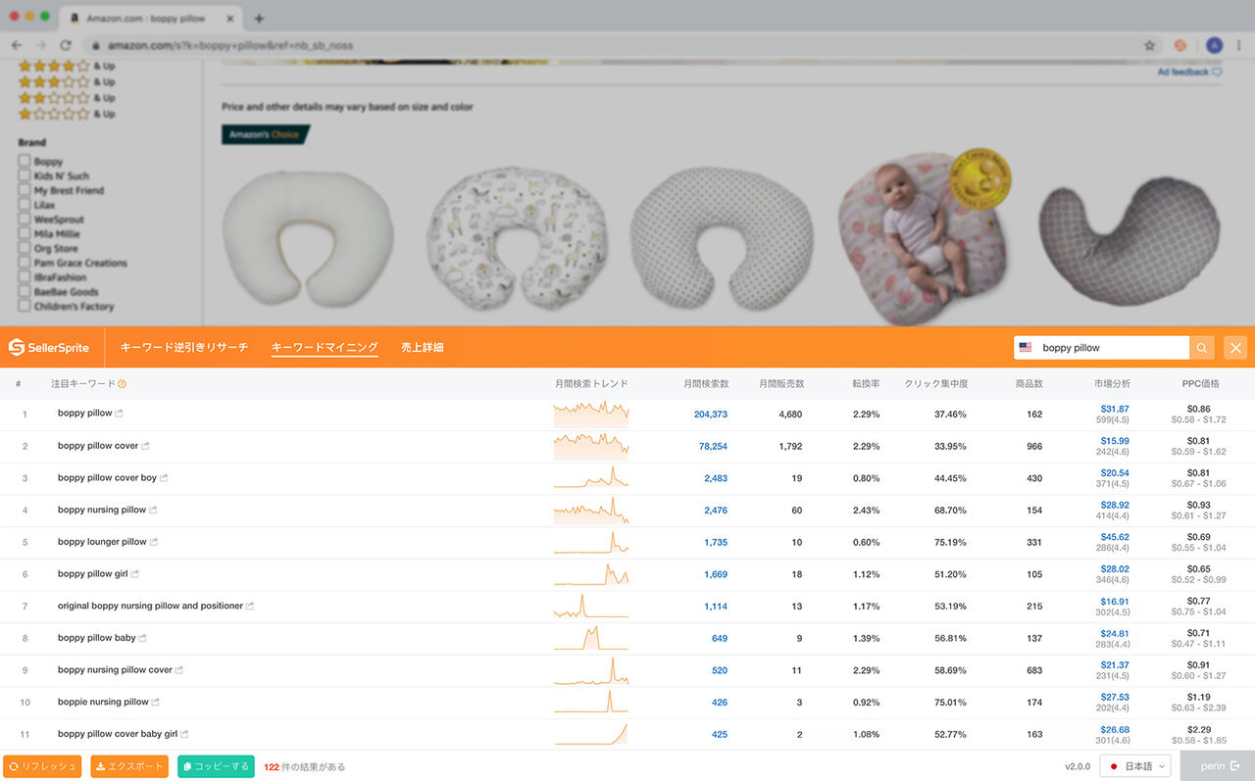
Task: Open external link icon for 'original boppy nursing pillow and positioner'
Action: pos(250,606)
